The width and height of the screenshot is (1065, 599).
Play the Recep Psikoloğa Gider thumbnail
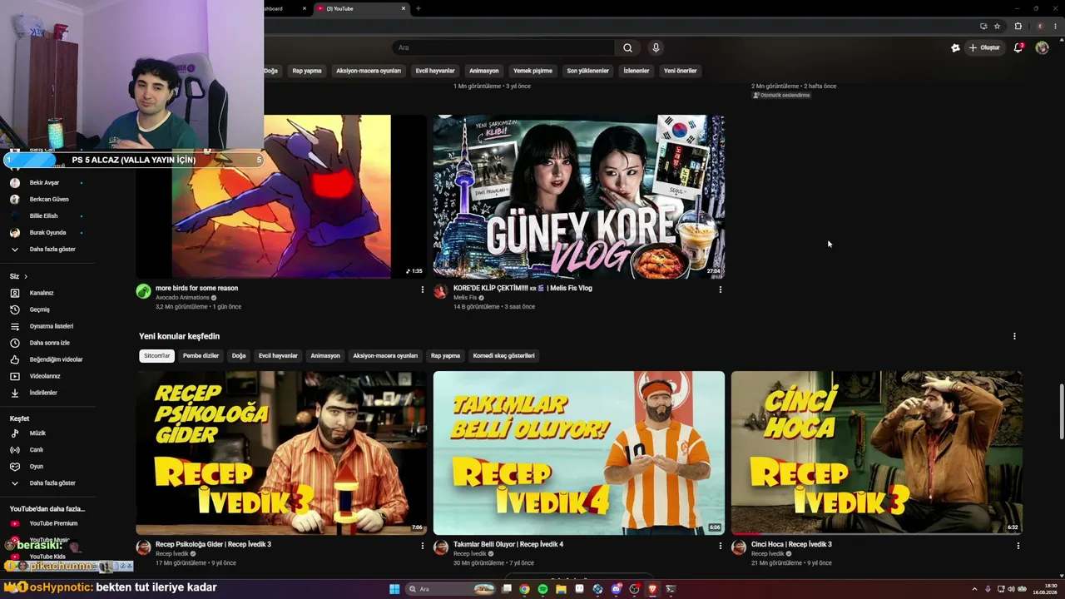pyautogui.click(x=281, y=453)
